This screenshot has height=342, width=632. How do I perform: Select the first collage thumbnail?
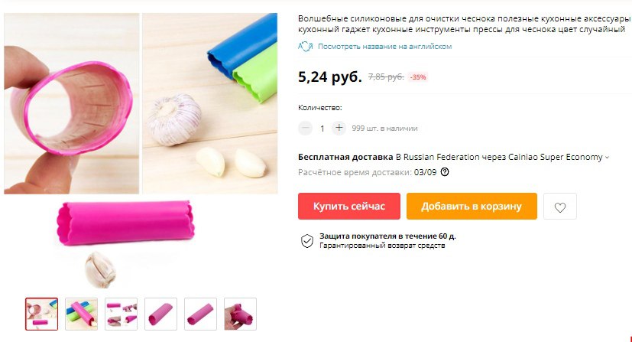(x=41, y=314)
